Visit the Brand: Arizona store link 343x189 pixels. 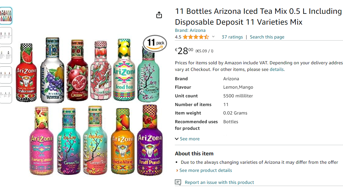(190, 30)
